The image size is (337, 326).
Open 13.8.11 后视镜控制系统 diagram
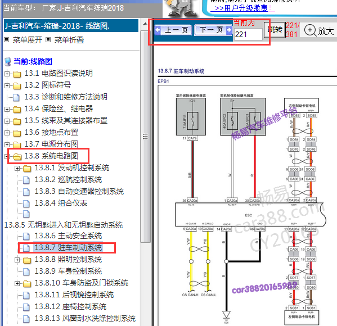pyautogui.click(x=74, y=295)
